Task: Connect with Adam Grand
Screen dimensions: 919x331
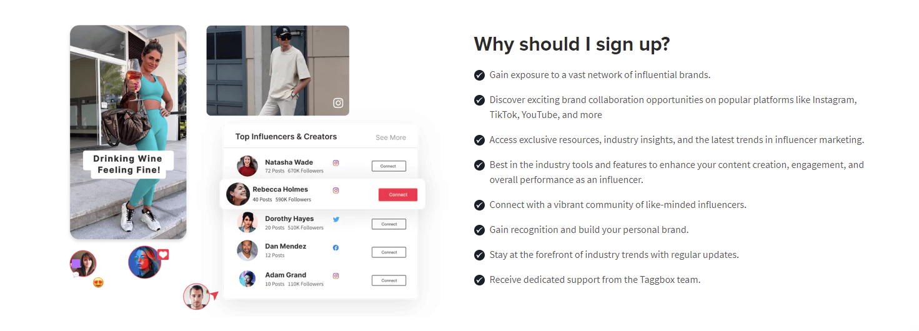Action: click(x=389, y=280)
